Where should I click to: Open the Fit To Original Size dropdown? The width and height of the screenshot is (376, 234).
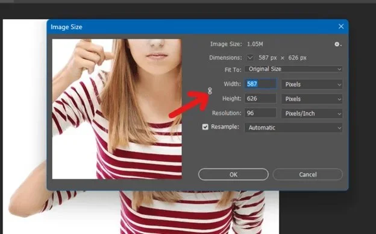293,69
